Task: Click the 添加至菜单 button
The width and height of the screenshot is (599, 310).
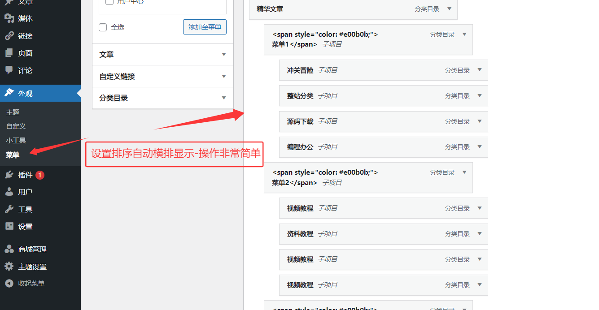Action: [205, 27]
